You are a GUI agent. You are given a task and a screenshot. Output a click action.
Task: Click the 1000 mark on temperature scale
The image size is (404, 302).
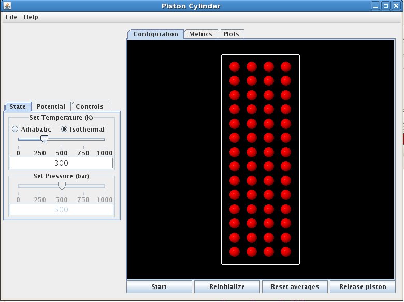(104, 153)
